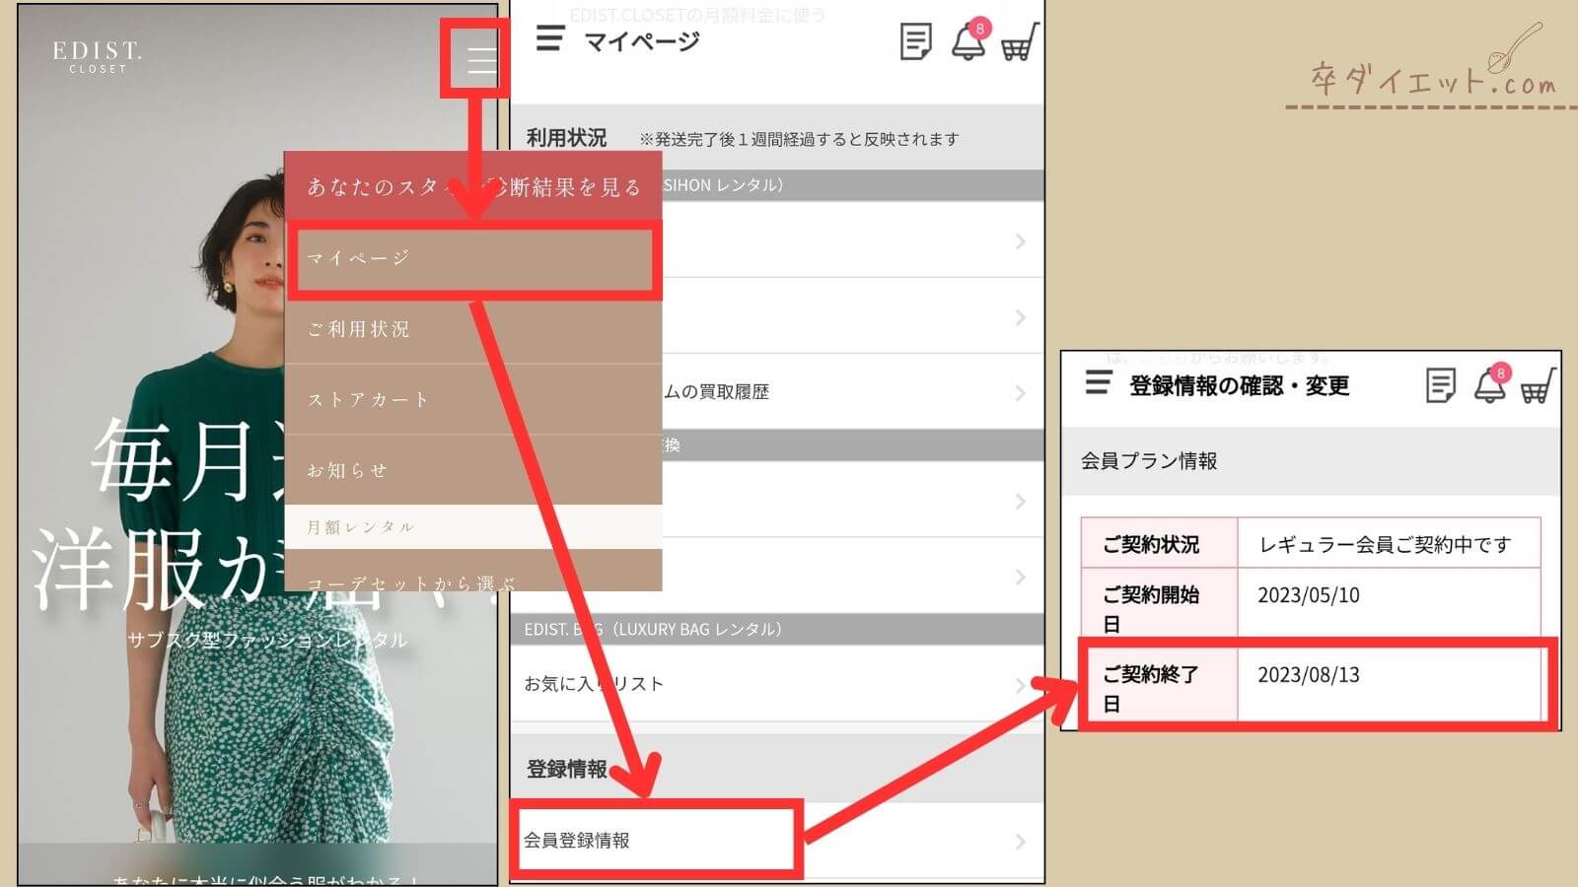The image size is (1578, 887).
Task: Open notification bell on 登録情報の確認・変更 header
Action: [x=1491, y=383]
